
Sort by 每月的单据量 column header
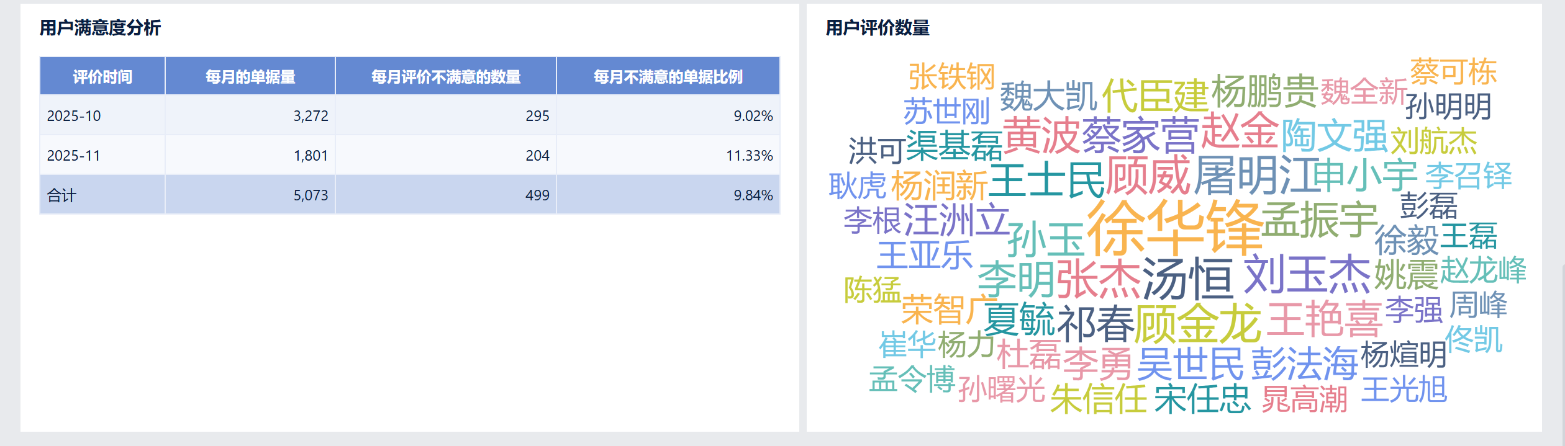[250, 76]
